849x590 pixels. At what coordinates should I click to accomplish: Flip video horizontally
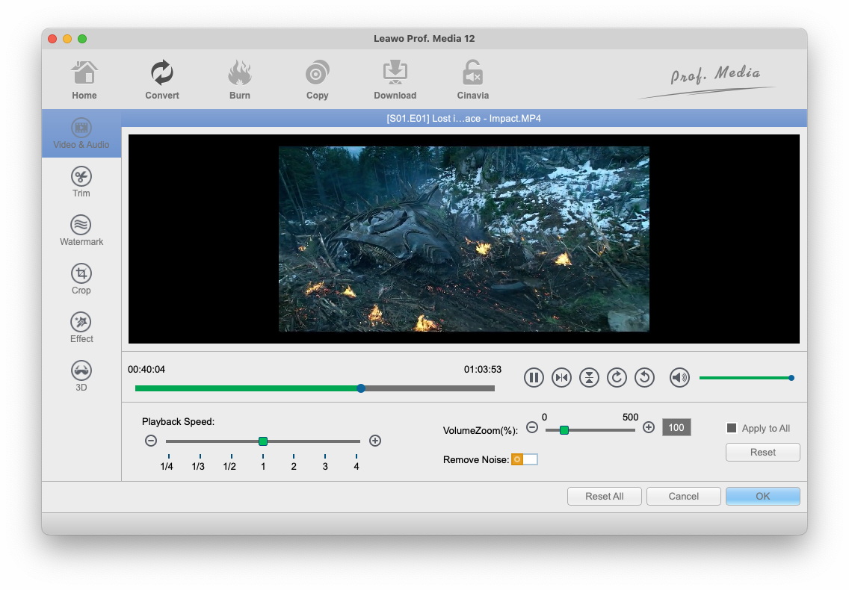(x=561, y=378)
